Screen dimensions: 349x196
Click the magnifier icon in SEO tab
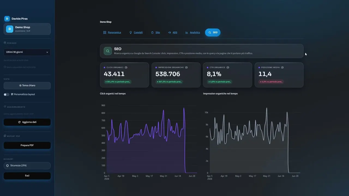[x=210, y=32]
